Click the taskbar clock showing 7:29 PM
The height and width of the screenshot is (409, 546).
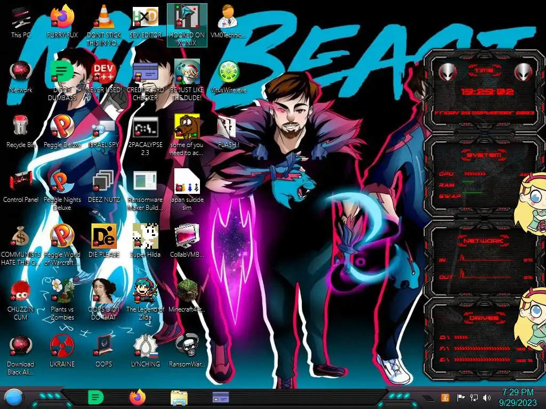coord(517,397)
